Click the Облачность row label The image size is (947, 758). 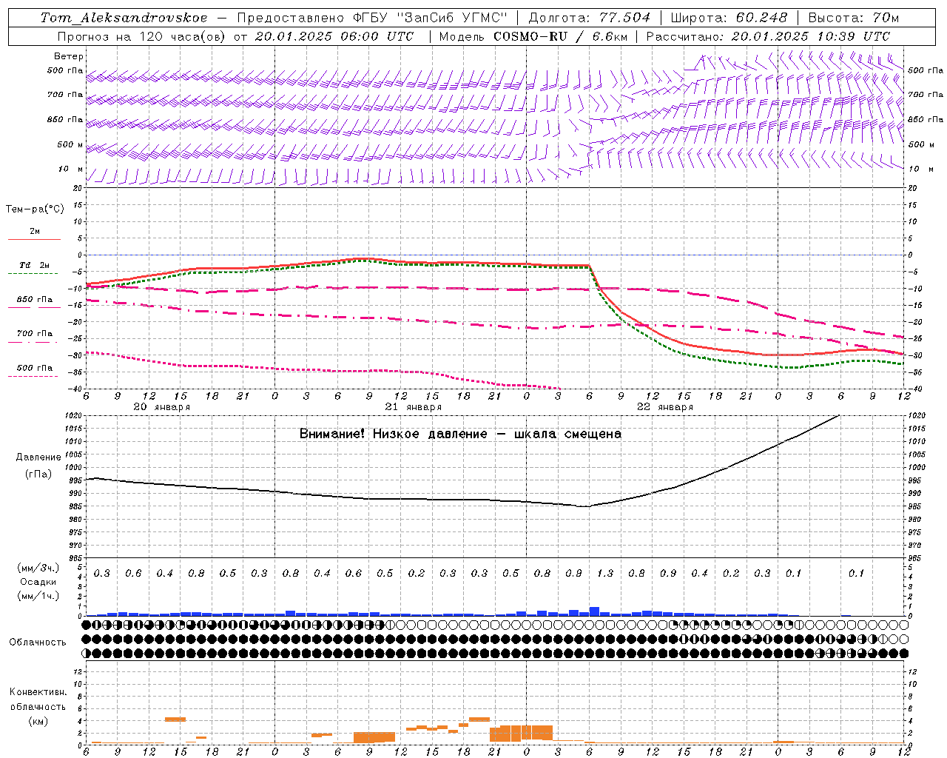pos(38,642)
